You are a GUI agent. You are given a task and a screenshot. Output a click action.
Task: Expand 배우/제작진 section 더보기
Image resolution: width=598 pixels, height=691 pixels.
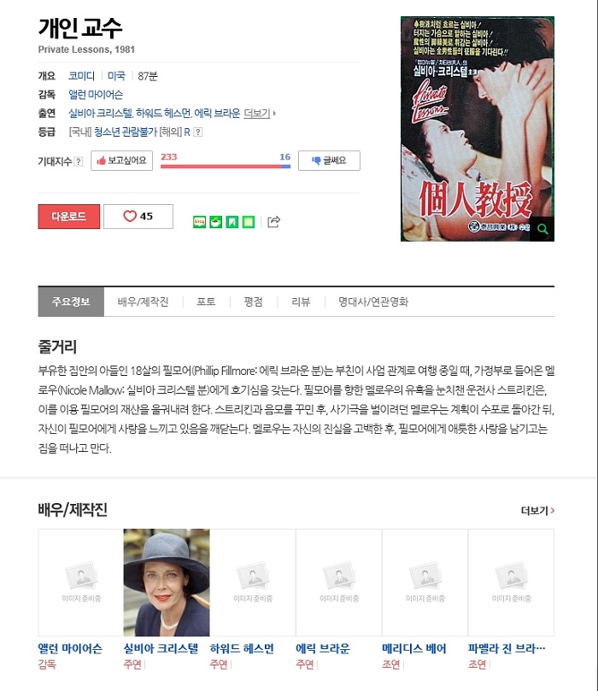point(537,510)
